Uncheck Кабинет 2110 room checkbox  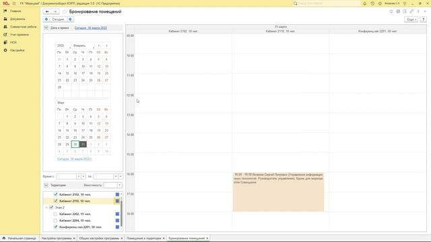pyautogui.click(x=55, y=201)
